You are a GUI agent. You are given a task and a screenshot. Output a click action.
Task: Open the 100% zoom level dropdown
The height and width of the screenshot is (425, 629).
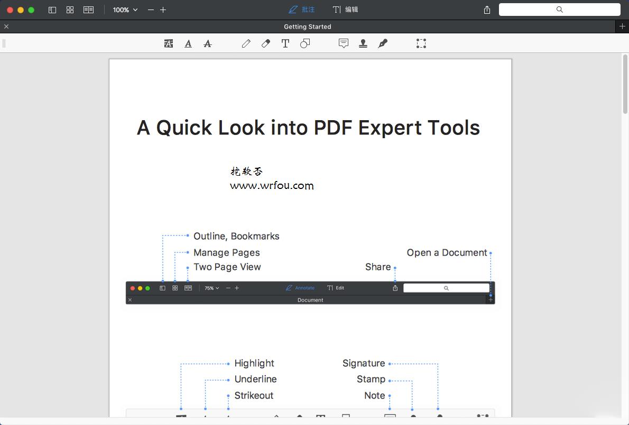[x=125, y=10]
